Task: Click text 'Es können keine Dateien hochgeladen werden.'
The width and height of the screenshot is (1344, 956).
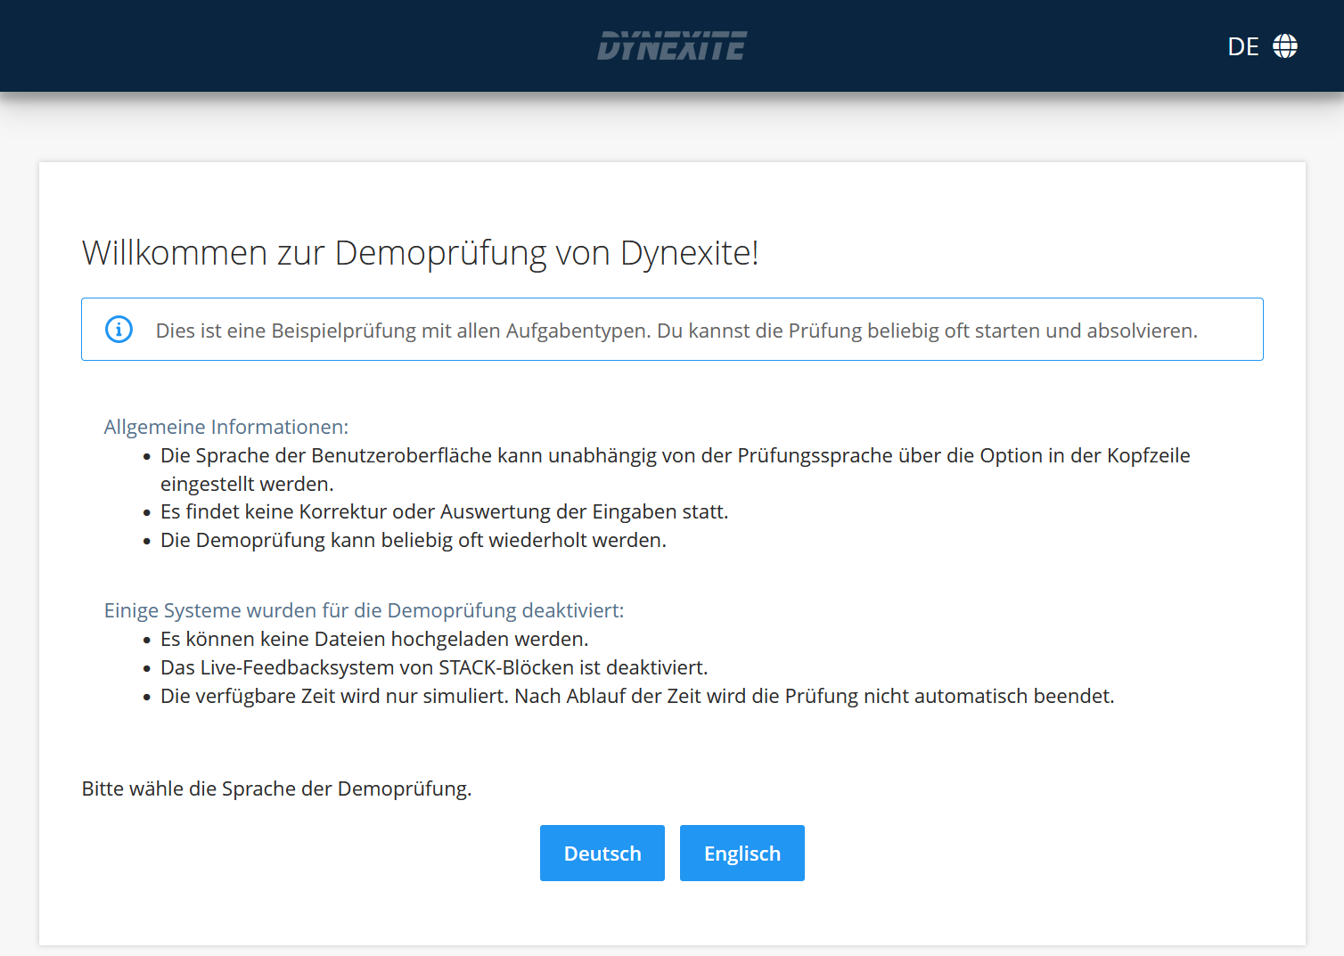Action: [x=374, y=639]
